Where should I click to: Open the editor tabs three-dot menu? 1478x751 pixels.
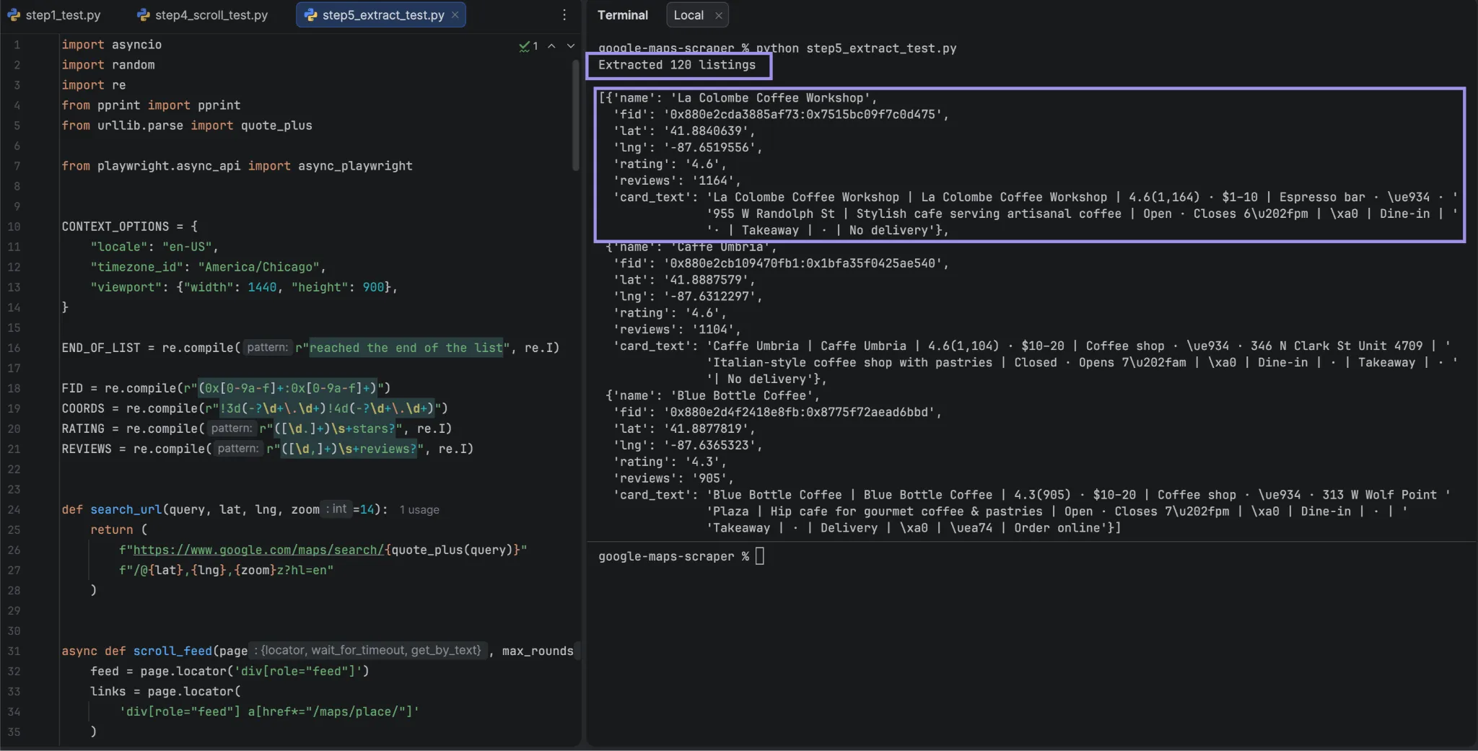tap(564, 15)
